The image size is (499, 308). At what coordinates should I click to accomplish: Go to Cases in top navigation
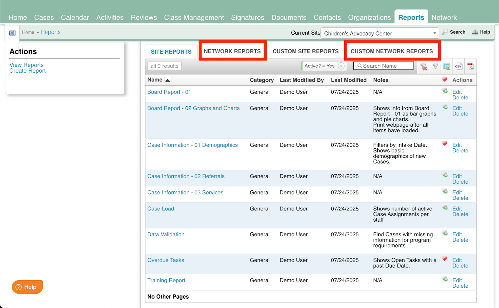[x=44, y=17]
